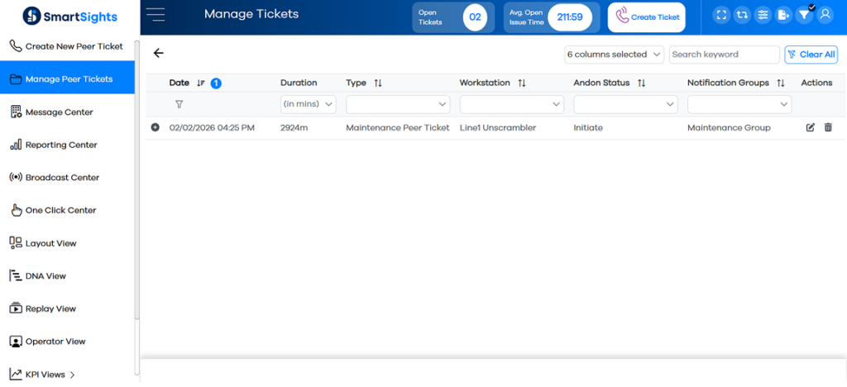Expand the ticket row details
Screen dimensions: 847x387
pyautogui.click(x=155, y=127)
